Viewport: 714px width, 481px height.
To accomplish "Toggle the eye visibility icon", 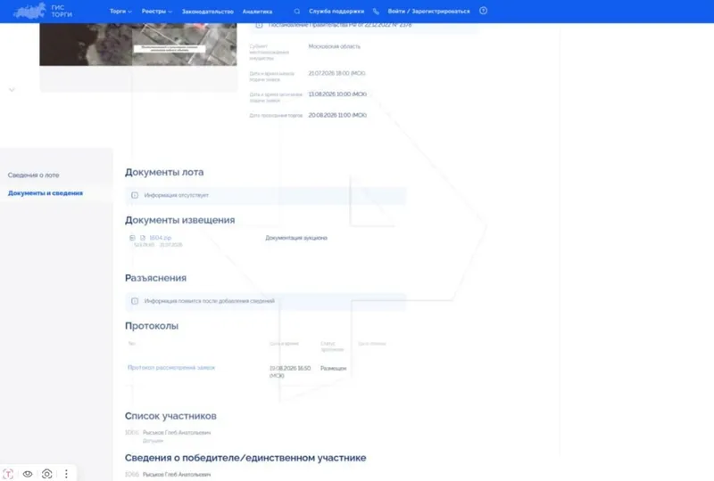I will pyautogui.click(x=28, y=474).
